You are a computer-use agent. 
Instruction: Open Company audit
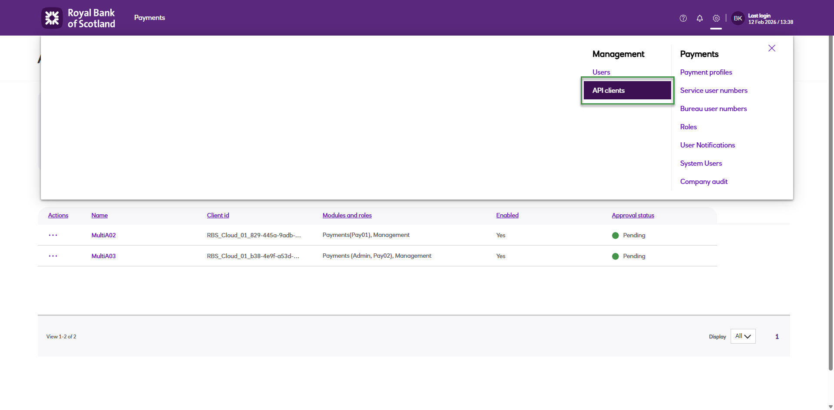[704, 181]
